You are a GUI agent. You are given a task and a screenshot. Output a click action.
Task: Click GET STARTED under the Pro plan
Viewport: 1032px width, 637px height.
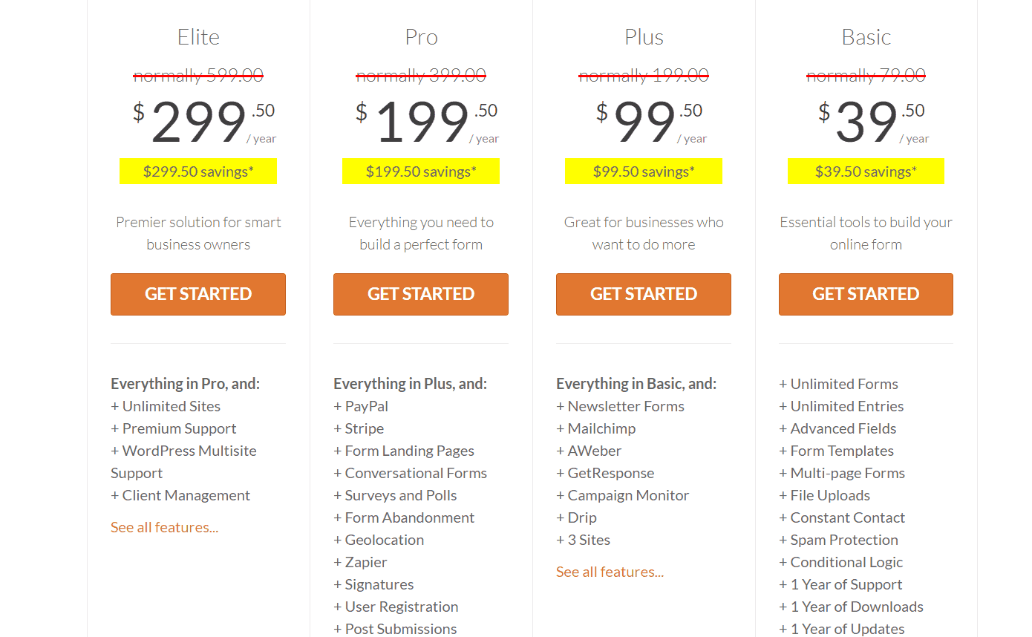[x=421, y=294]
